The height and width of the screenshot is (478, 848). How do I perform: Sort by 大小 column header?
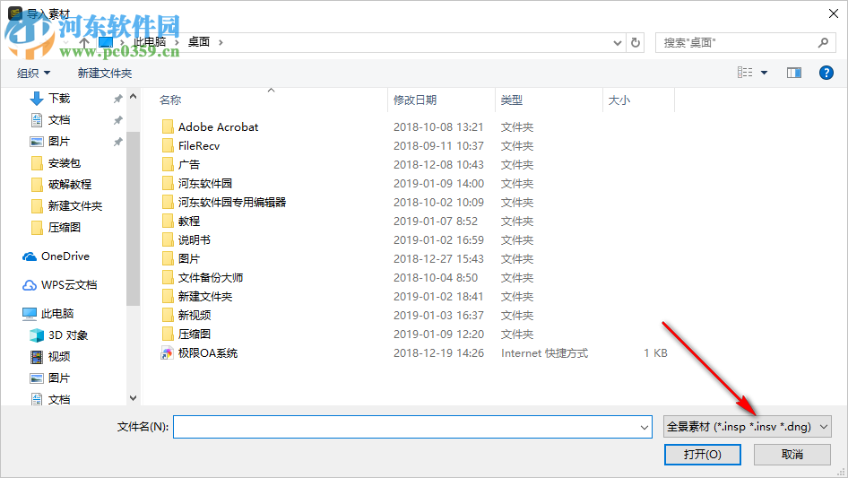[x=619, y=100]
